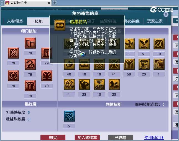The image size is (179, 141).
Task: Click the skill icon with level 20
Action: [x=144, y=64]
